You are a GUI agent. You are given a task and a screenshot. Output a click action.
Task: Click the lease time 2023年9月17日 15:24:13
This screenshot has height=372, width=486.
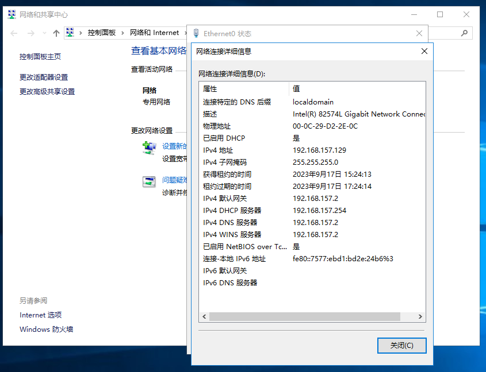[x=332, y=175]
